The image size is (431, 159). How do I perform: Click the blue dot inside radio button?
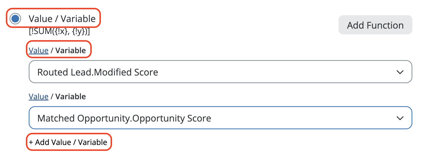(15, 19)
